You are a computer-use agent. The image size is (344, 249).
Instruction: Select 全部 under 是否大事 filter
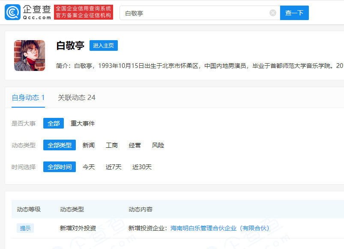pos(54,123)
